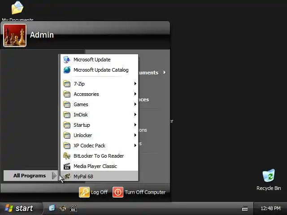Open Accessories entry label
Image resolution: width=287 pixels, height=215 pixels.
pos(86,94)
